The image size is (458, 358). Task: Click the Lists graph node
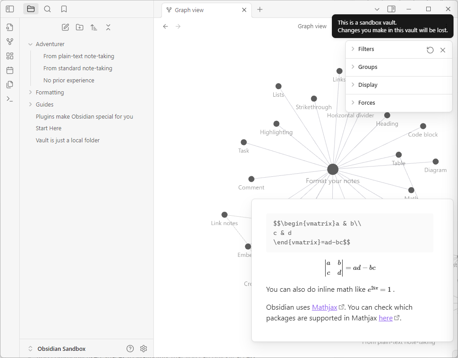coord(278,86)
